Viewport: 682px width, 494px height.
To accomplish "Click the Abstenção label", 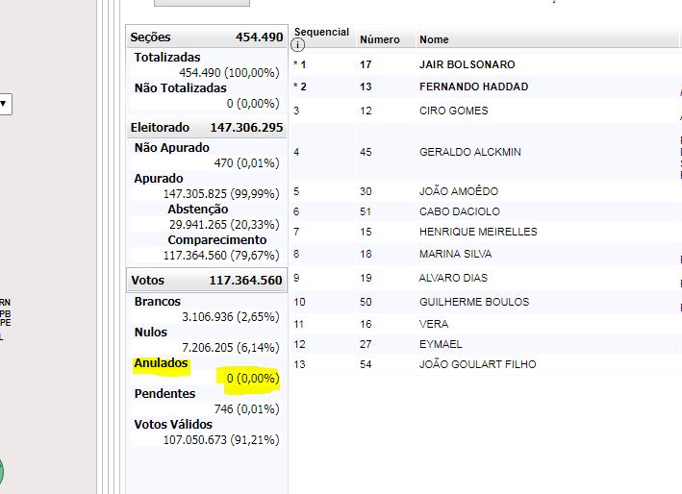I will pyautogui.click(x=198, y=209).
